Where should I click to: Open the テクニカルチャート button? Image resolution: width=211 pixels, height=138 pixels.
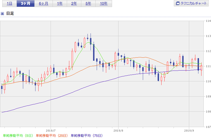[x=191, y=3]
